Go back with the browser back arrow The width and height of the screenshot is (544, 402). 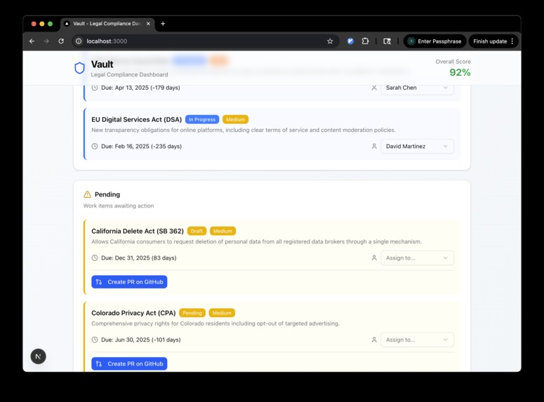pyautogui.click(x=32, y=41)
